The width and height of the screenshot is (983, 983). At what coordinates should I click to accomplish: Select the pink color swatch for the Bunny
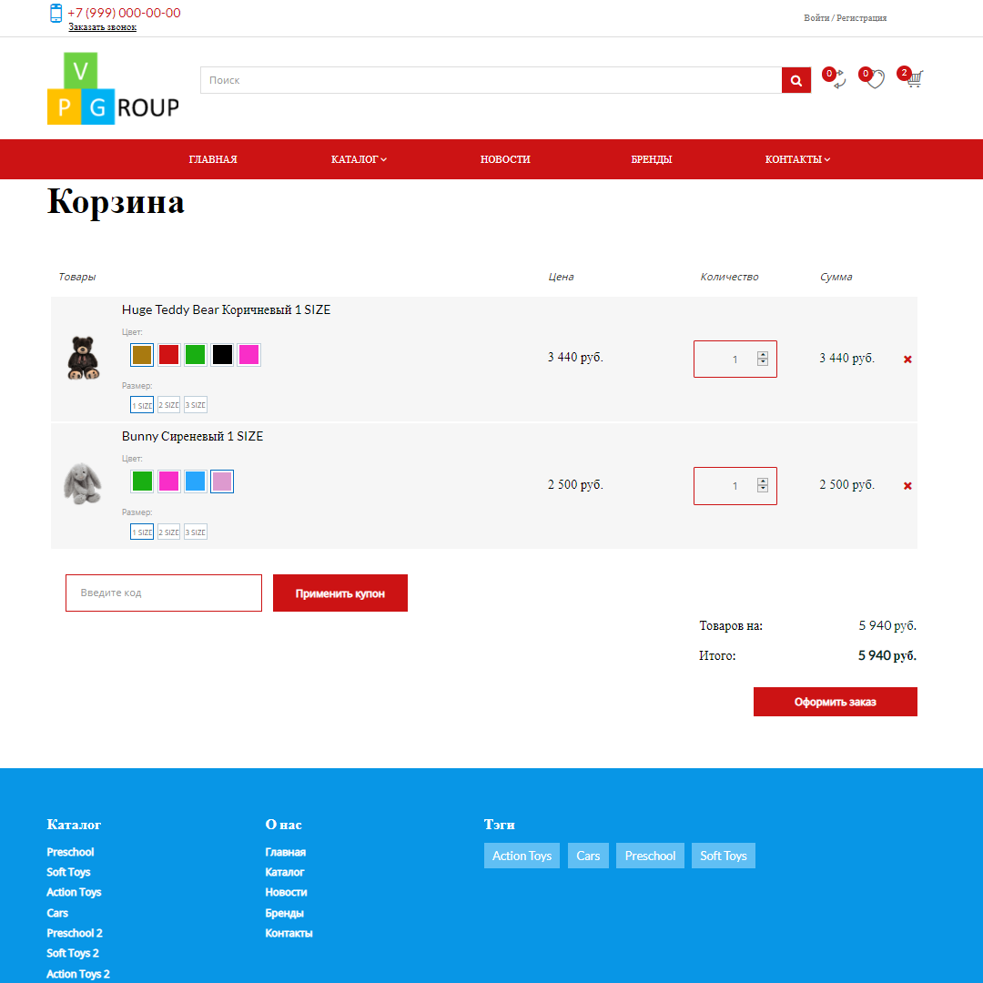pos(168,481)
